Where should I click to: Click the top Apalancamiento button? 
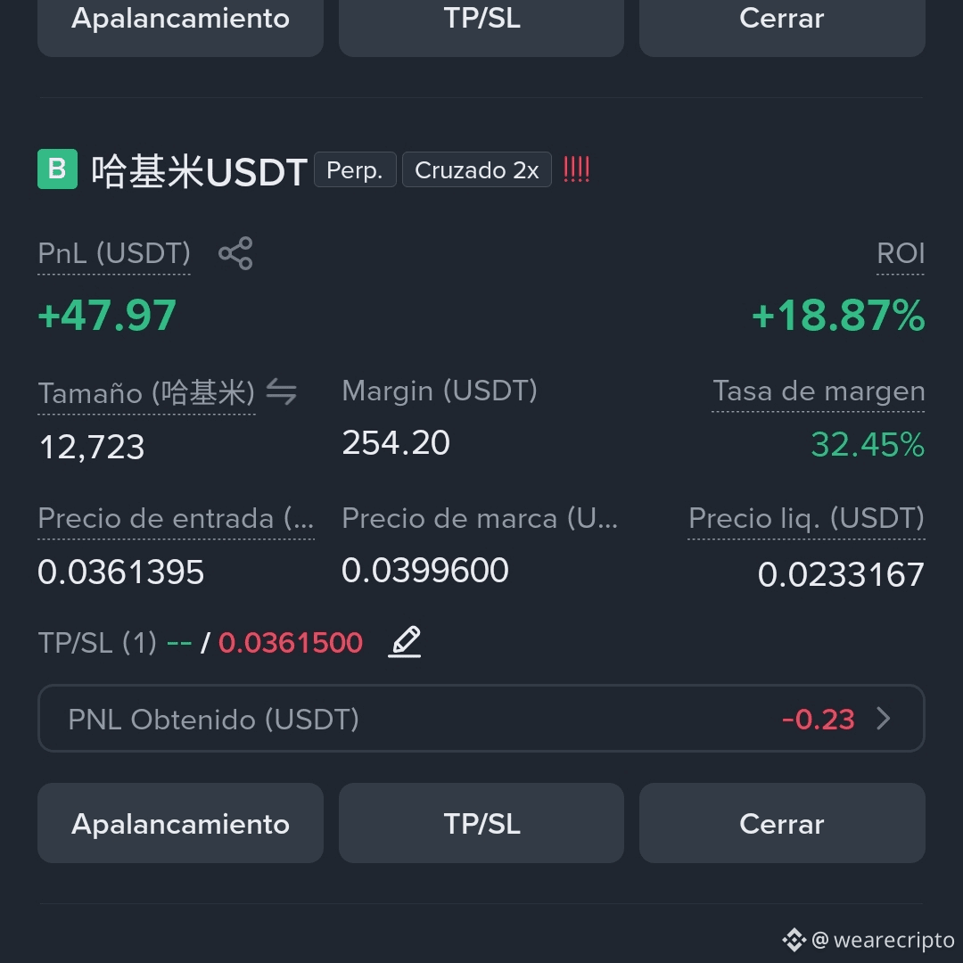click(x=180, y=25)
